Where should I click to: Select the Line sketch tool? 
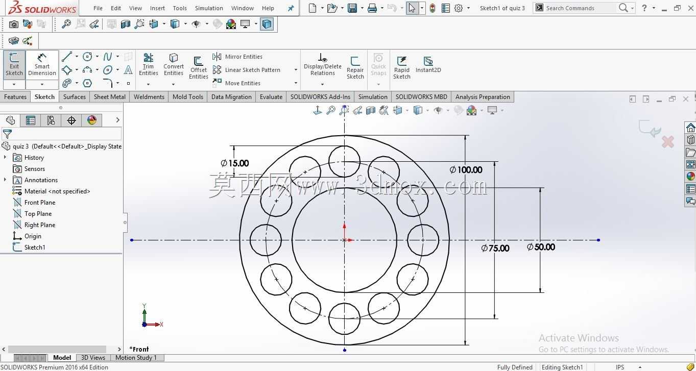point(67,57)
